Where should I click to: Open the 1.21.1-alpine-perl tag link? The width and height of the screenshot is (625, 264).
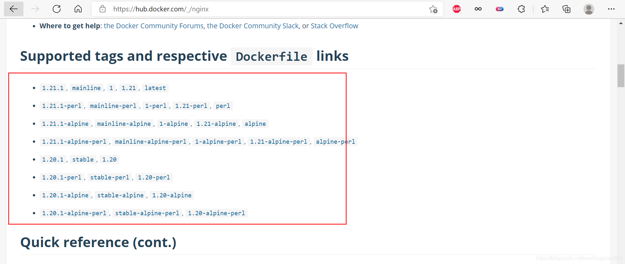click(x=74, y=142)
